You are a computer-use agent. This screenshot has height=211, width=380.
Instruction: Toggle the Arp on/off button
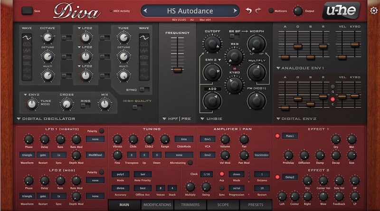pos(222,174)
